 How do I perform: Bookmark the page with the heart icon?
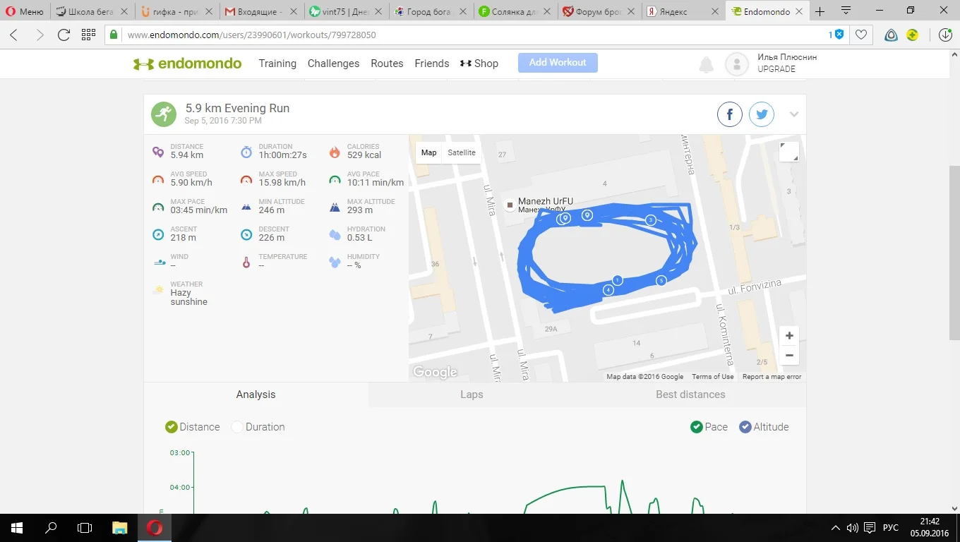861,35
